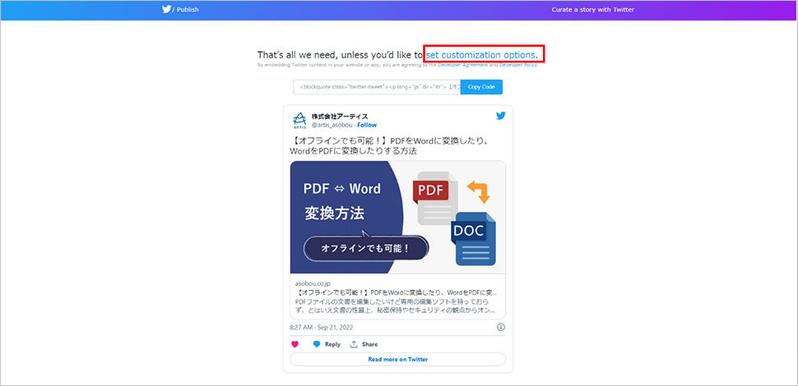Open the link card article title
798x386 pixels.
(397, 293)
